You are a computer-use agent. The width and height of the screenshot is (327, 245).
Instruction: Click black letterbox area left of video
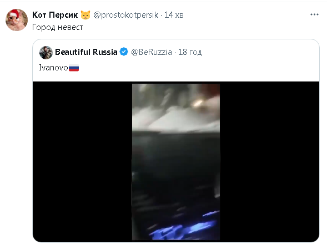tap(82, 162)
